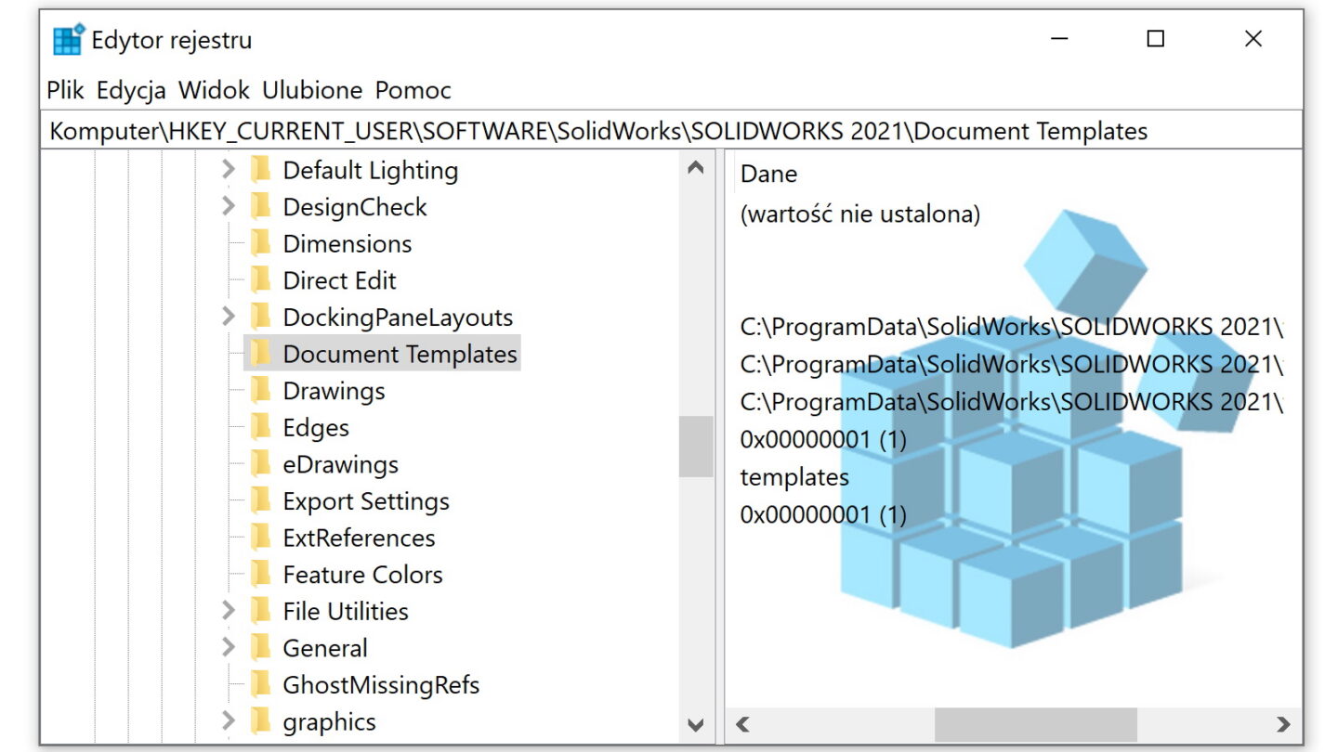Open the Pomoc menu
1338x752 pixels.
413,90
